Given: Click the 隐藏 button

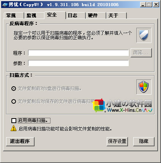Looking at the screenshot, I should tap(144, 141).
